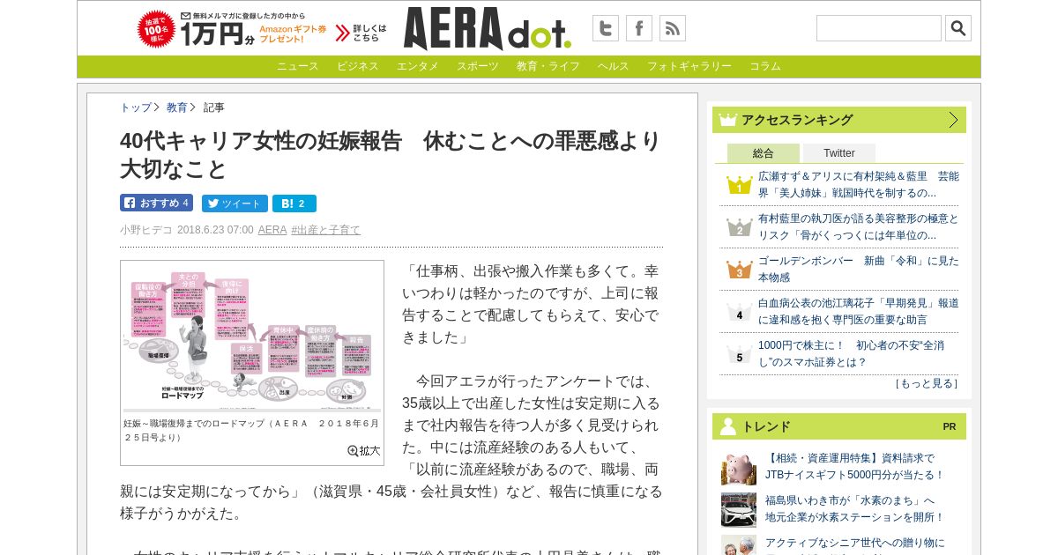
Task: Click the silver number 2 crown
Action: (x=739, y=227)
